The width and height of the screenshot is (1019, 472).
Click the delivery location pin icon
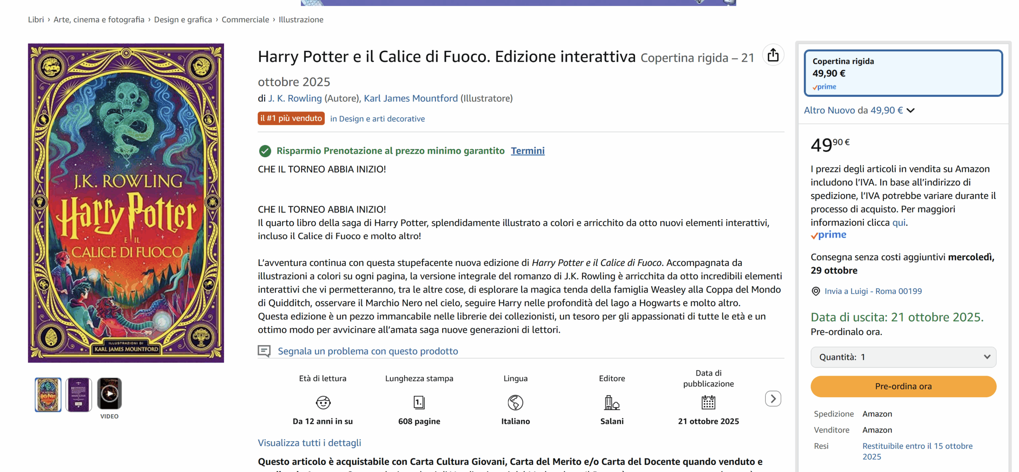(816, 291)
